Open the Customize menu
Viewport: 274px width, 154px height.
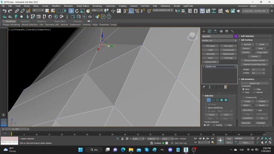tap(110, 6)
